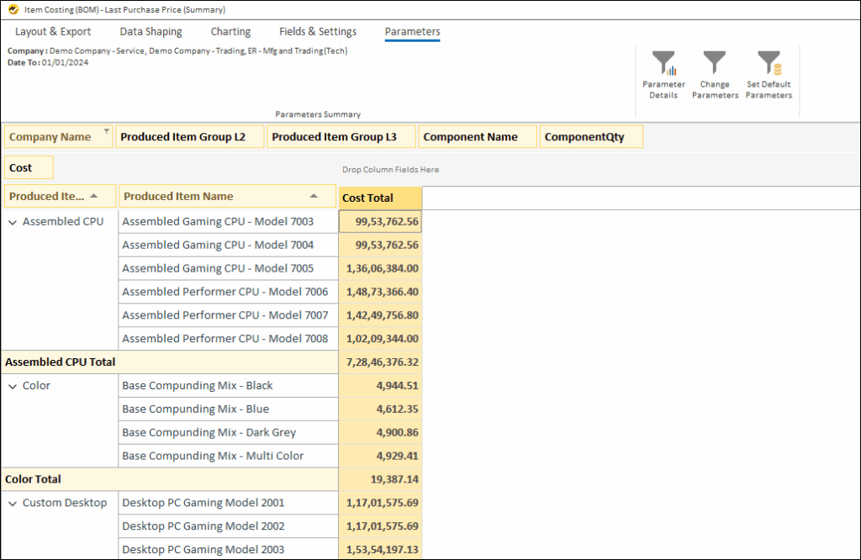Open Parameter Details funnel icon
861x560 pixels.
663,64
